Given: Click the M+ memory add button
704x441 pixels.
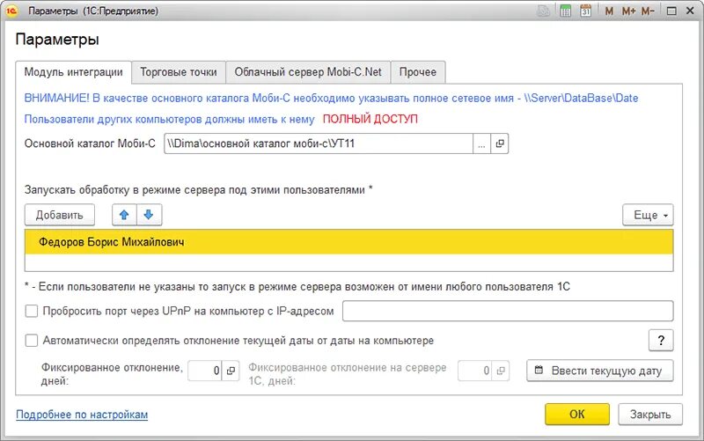Looking at the screenshot, I should [628, 11].
